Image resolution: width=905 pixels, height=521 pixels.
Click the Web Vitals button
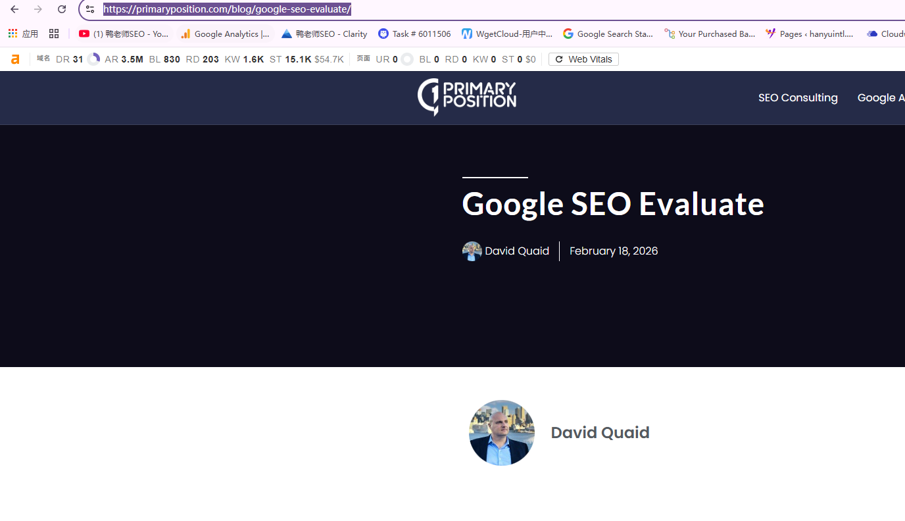tap(583, 59)
